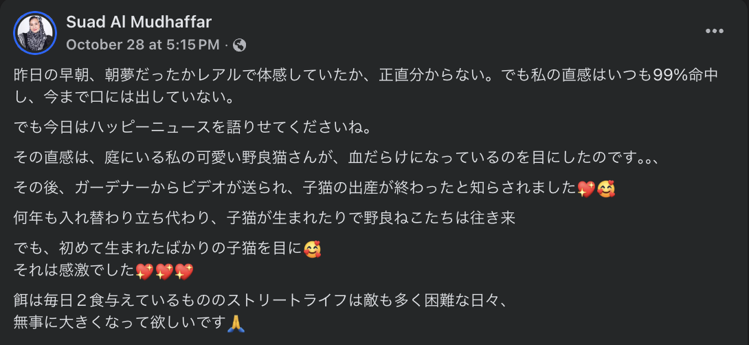
Task: Click the smiling hearts emoji after 知らされました
Action: [x=605, y=188]
